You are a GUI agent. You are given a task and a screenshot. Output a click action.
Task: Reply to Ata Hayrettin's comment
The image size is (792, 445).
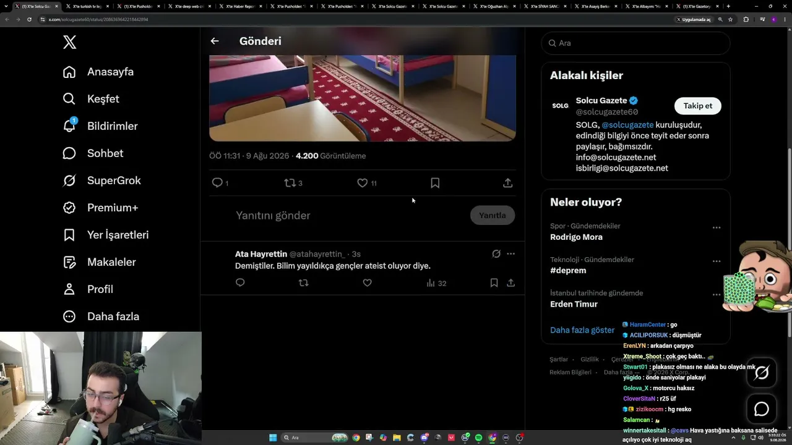[x=240, y=283]
